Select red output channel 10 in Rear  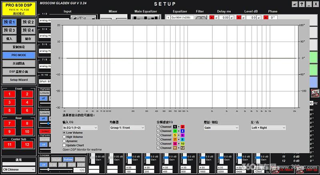tap(27, 131)
